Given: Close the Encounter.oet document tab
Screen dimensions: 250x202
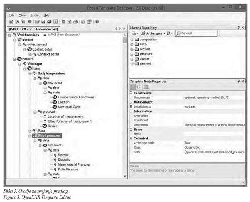Looking at the screenshot, I should point(124,29).
